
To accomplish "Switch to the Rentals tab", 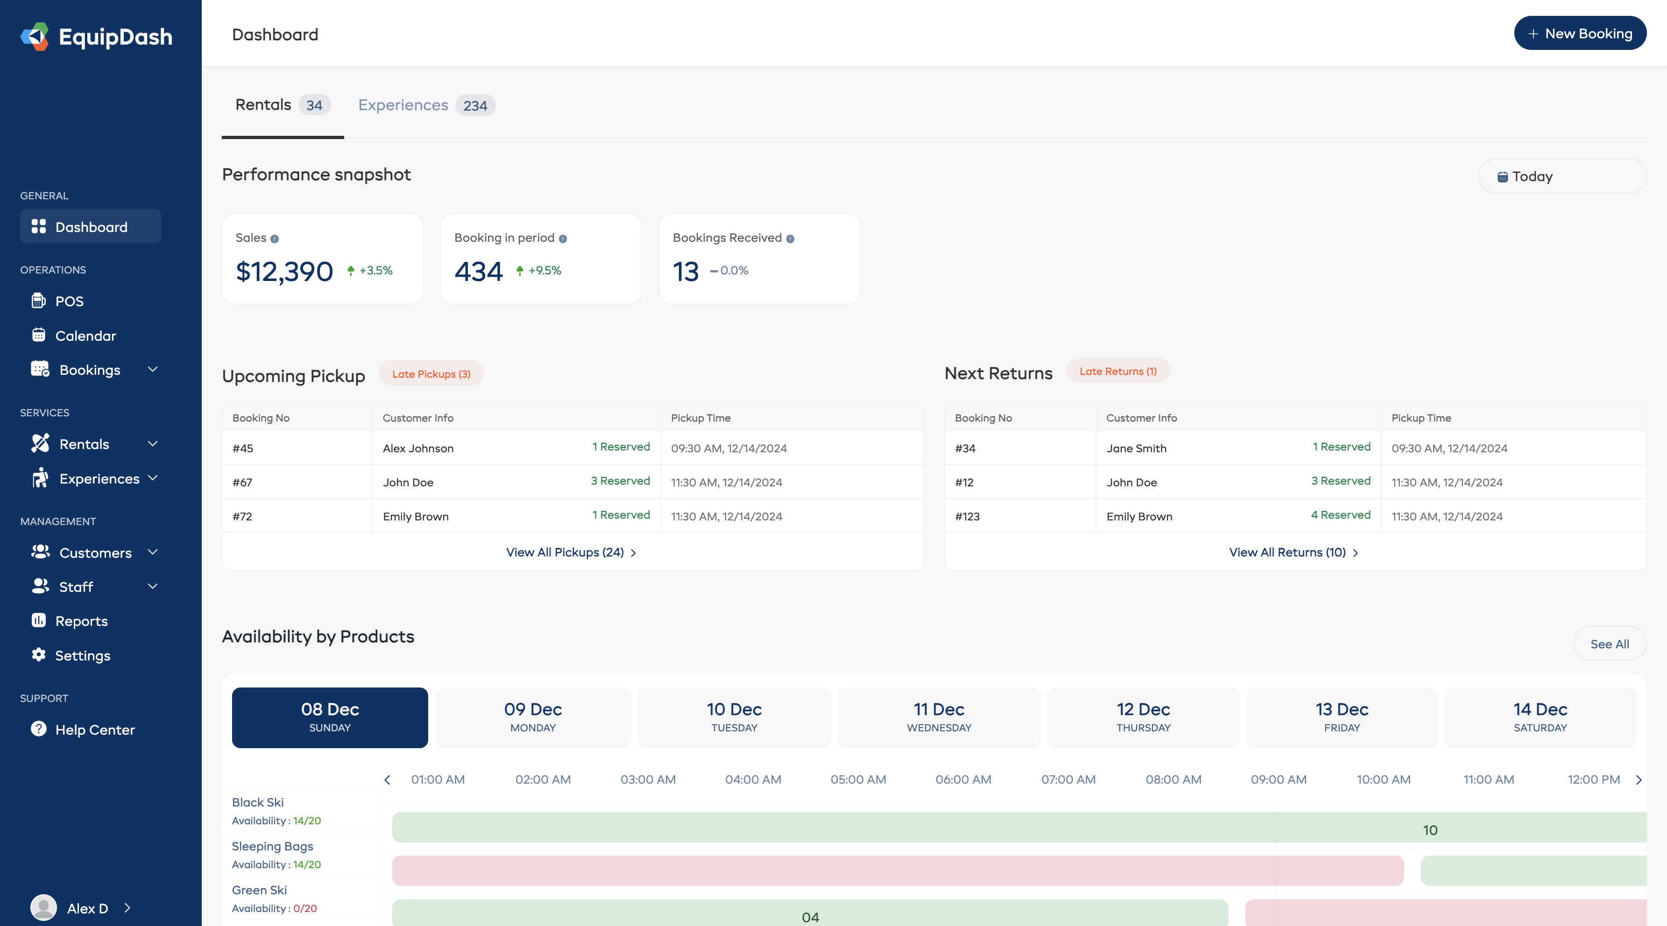I will (x=283, y=105).
